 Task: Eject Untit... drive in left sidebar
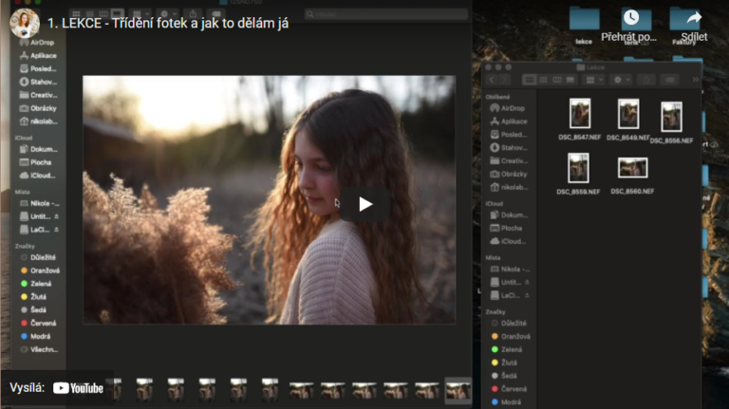tap(56, 216)
